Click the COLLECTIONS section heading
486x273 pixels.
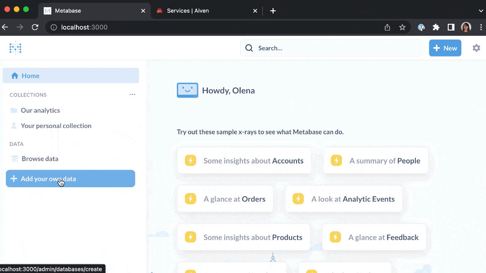(x=28, y=95)
